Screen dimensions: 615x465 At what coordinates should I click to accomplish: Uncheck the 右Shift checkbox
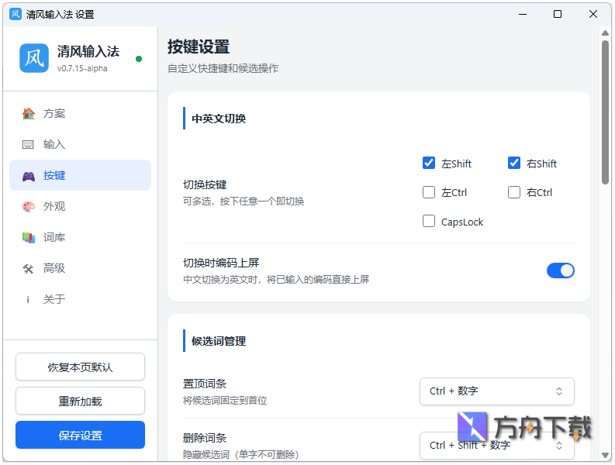click(x=514, y=163)
